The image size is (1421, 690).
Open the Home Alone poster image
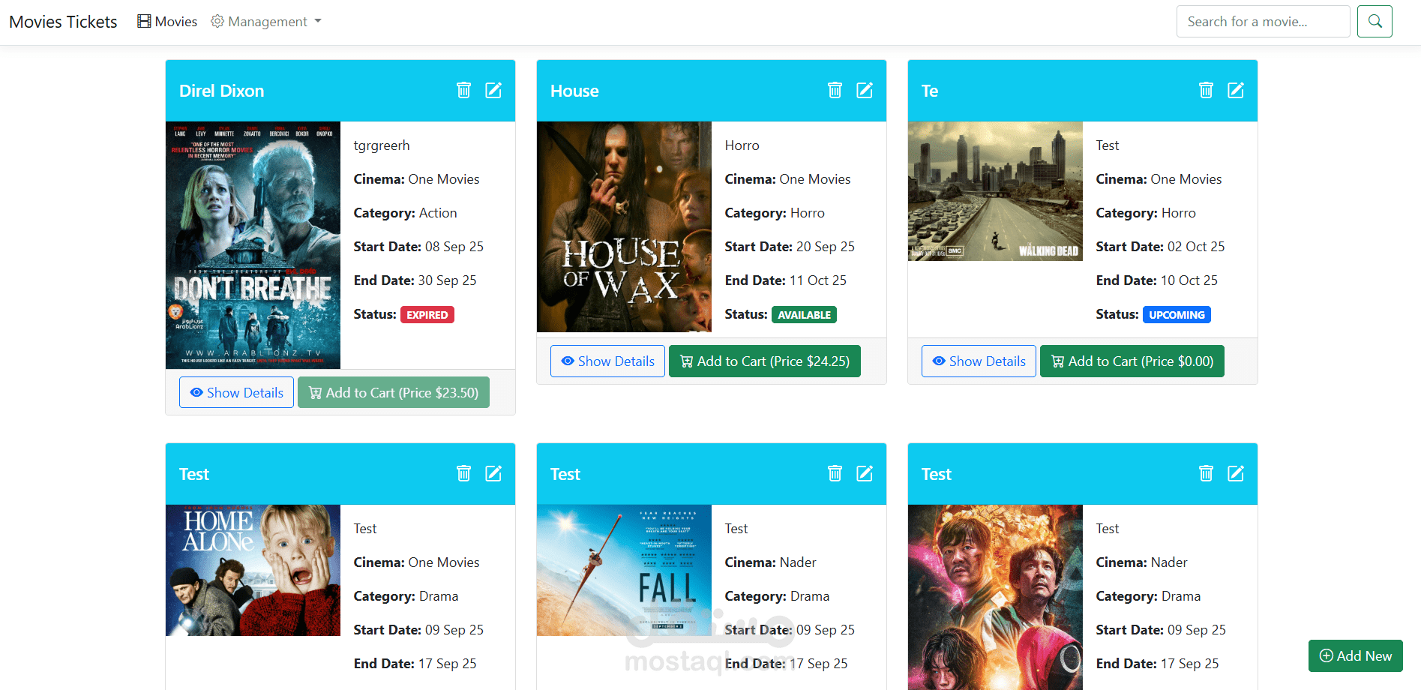click(253, 570)
